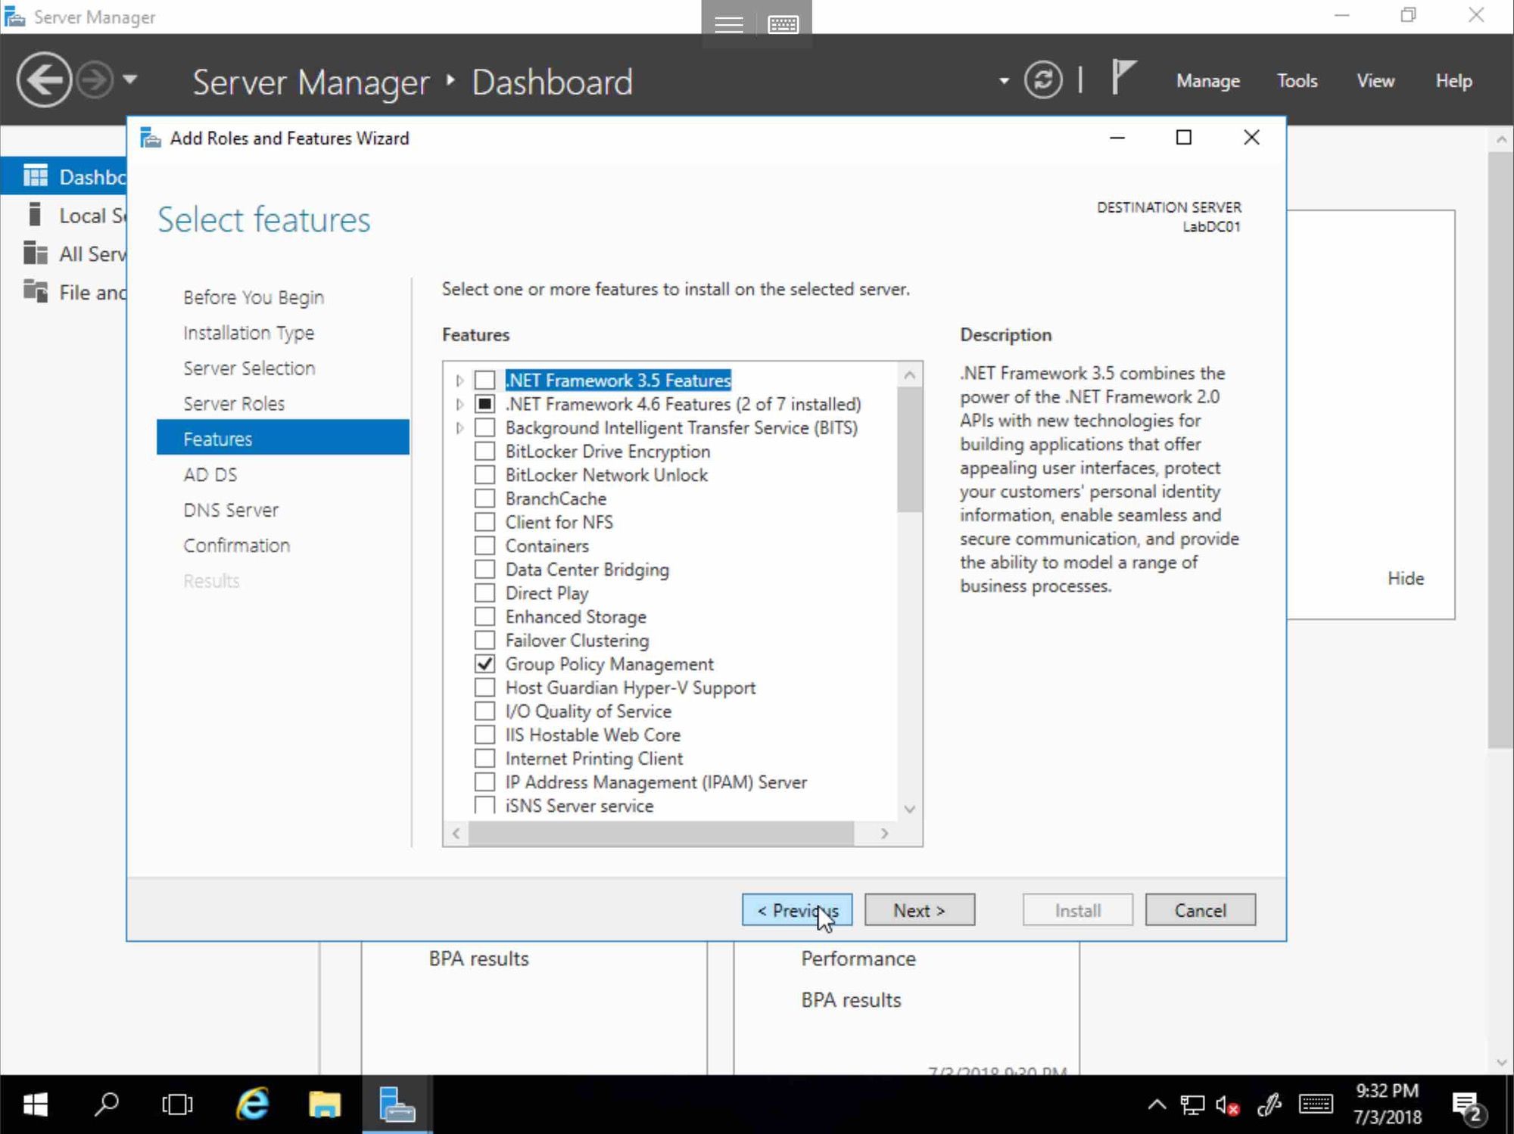Expand .NET Framework 4.6 Features tree node
Image resolution: width=1514 pixels, height=1134 pixels.
pyautogui.click(x=459, y=405)
